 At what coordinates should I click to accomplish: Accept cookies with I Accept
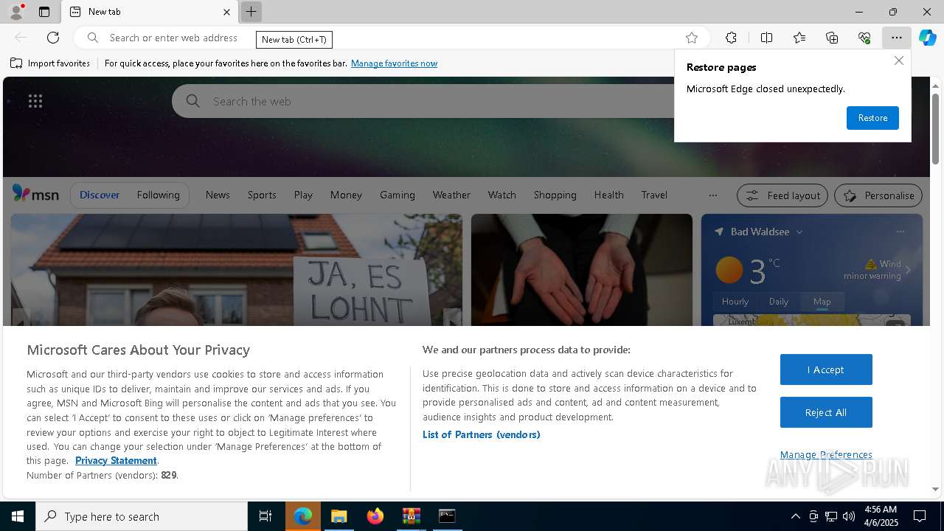826,369
